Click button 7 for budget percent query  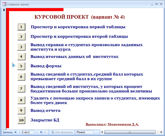tap(21, 88)
